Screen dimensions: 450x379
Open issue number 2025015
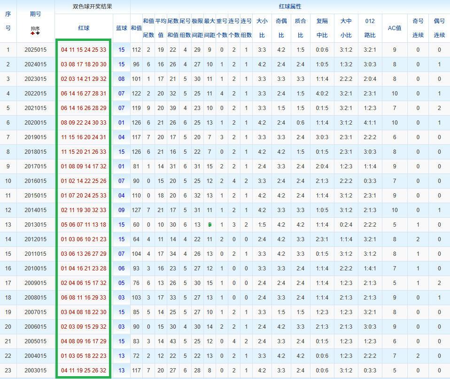click(x=35, y=50)
